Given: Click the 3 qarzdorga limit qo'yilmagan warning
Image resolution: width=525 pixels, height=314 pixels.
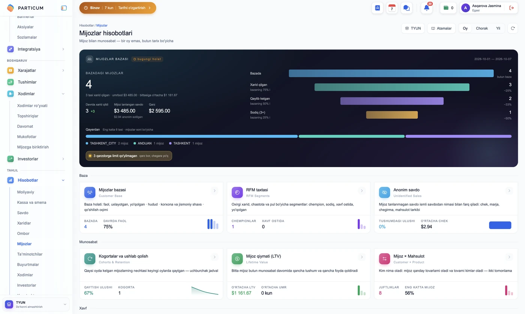Looking at the screenshot, I should pos(129,156).
